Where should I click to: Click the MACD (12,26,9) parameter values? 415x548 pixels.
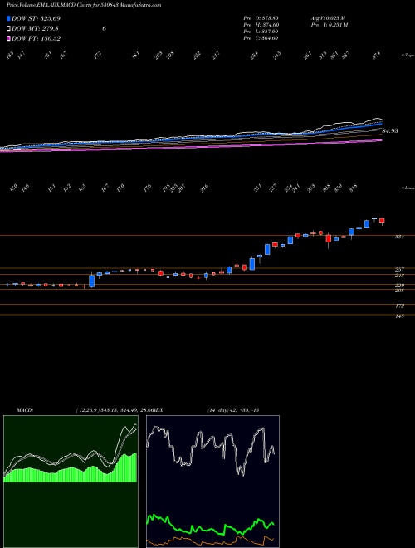click(x=115, y=410)
